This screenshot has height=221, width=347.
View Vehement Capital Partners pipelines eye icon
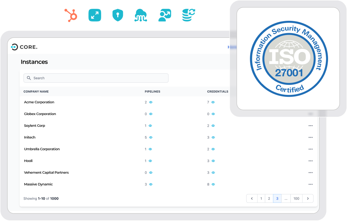tap(151, 172)
